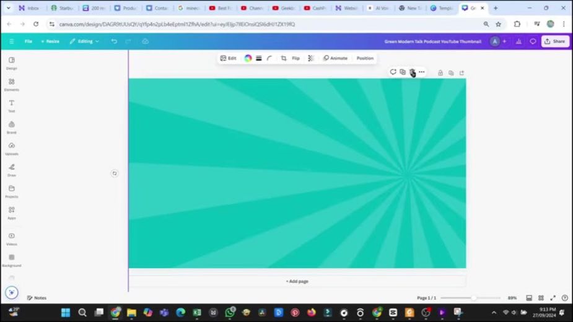Open the color picker wheel
The height and width of the screenshot is (322, 573).
point(248,58)
